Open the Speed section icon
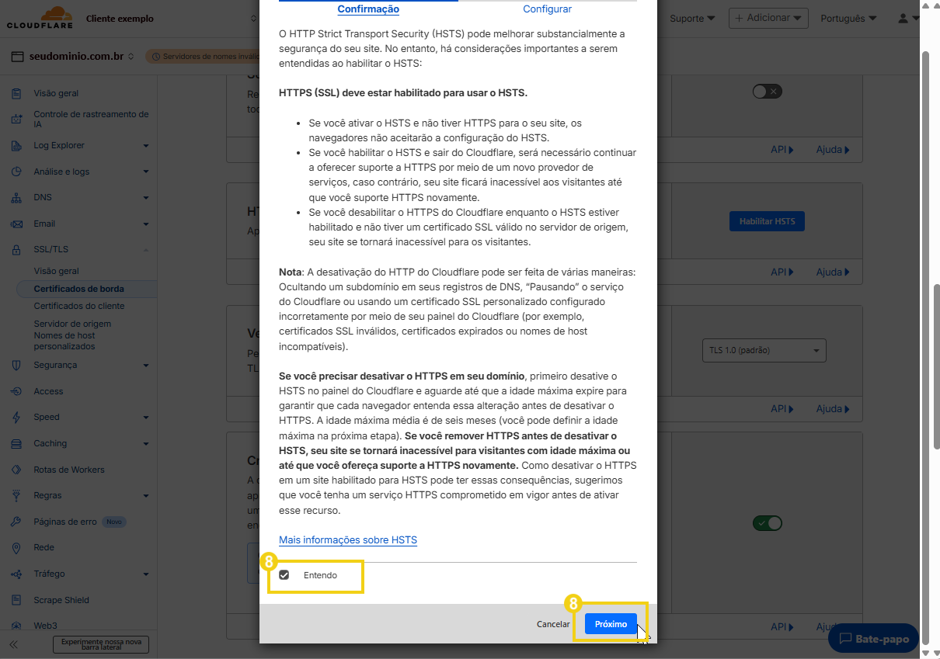 point(17,417)
